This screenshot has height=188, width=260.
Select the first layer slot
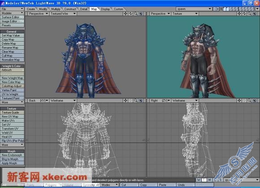coord(225,9)
